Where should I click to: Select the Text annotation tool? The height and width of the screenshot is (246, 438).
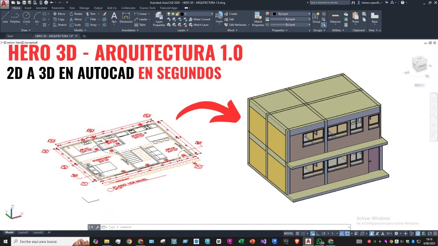pyautogui.click(x=114, y=17)
